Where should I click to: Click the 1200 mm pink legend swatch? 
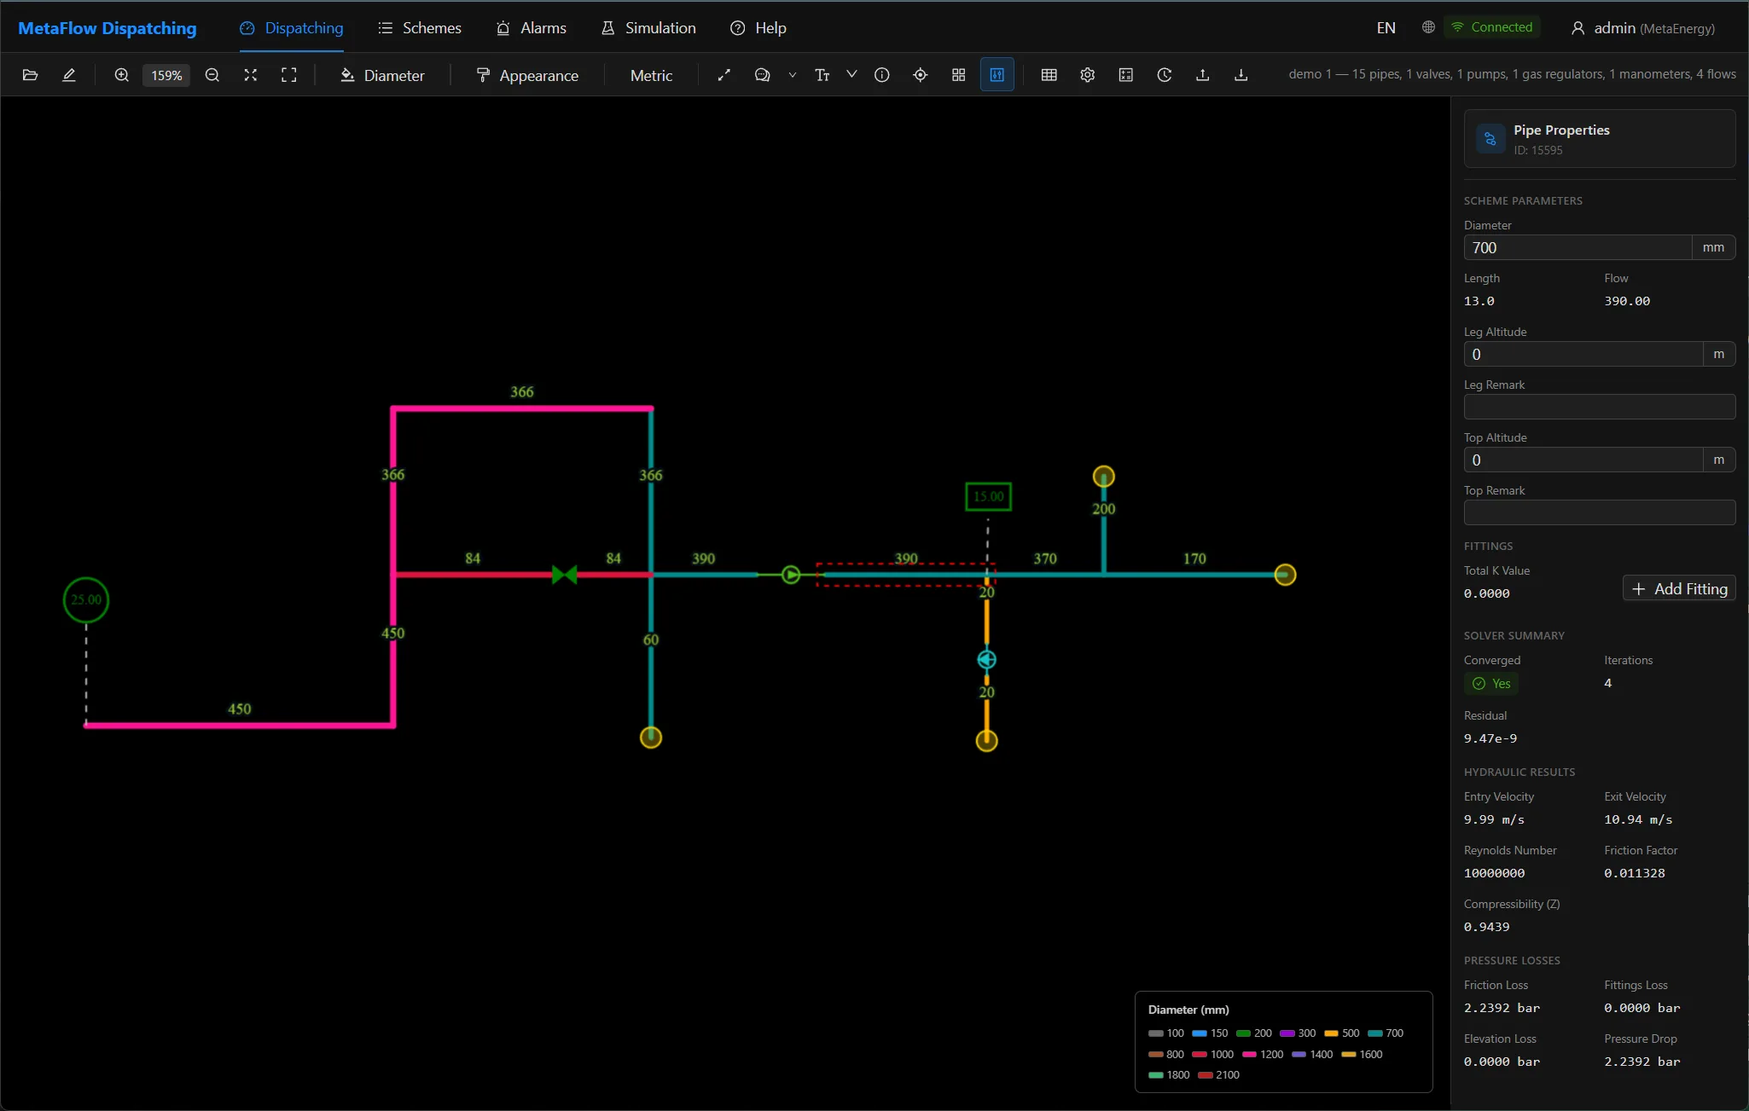tap(1249, 1055)
